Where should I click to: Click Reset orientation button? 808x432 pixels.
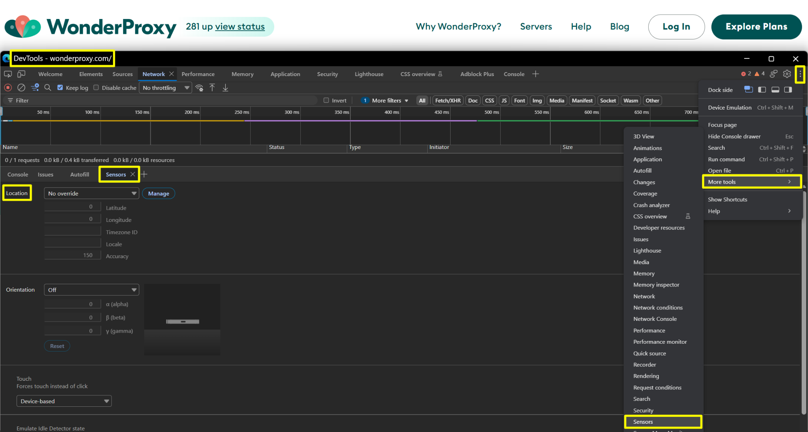point(57,346)
